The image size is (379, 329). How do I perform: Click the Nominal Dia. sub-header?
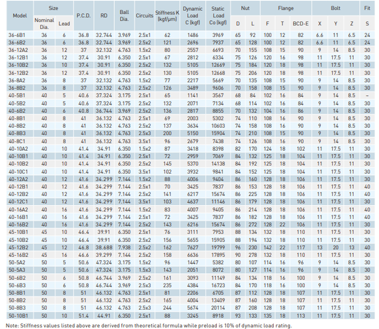tap(44, 22)
